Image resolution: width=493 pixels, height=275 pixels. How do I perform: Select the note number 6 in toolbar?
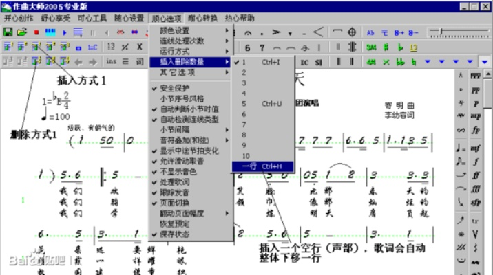point(247,47)
